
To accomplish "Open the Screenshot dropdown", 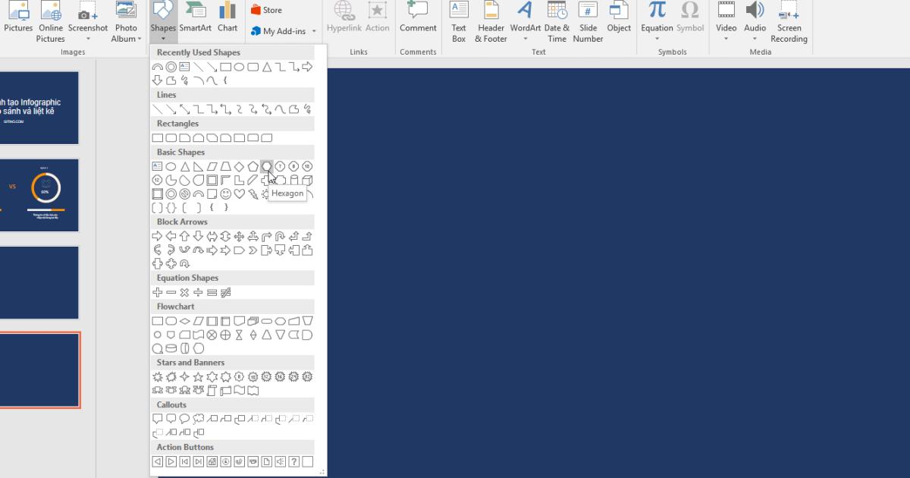I will [88, 39].
